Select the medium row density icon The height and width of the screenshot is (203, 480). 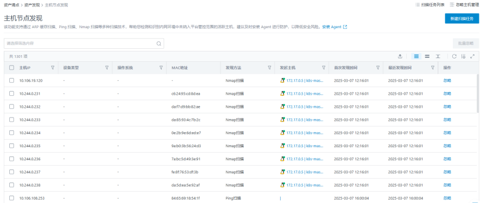427,56
